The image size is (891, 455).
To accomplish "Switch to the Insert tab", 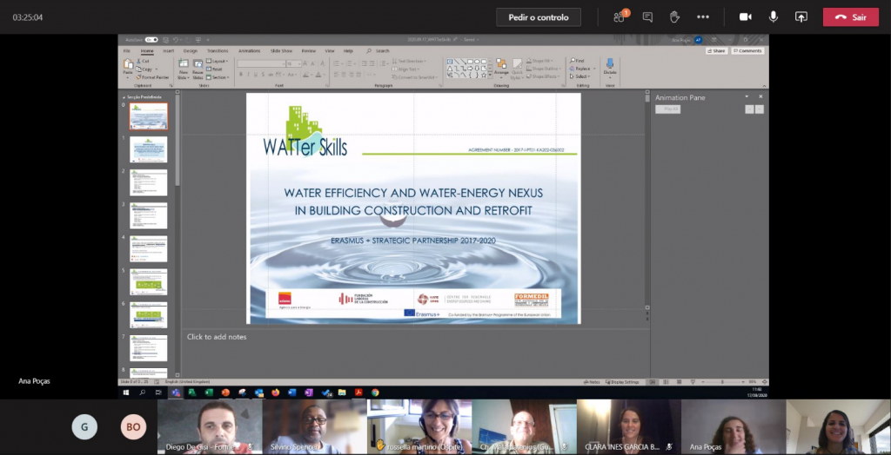I will point(168,51).
